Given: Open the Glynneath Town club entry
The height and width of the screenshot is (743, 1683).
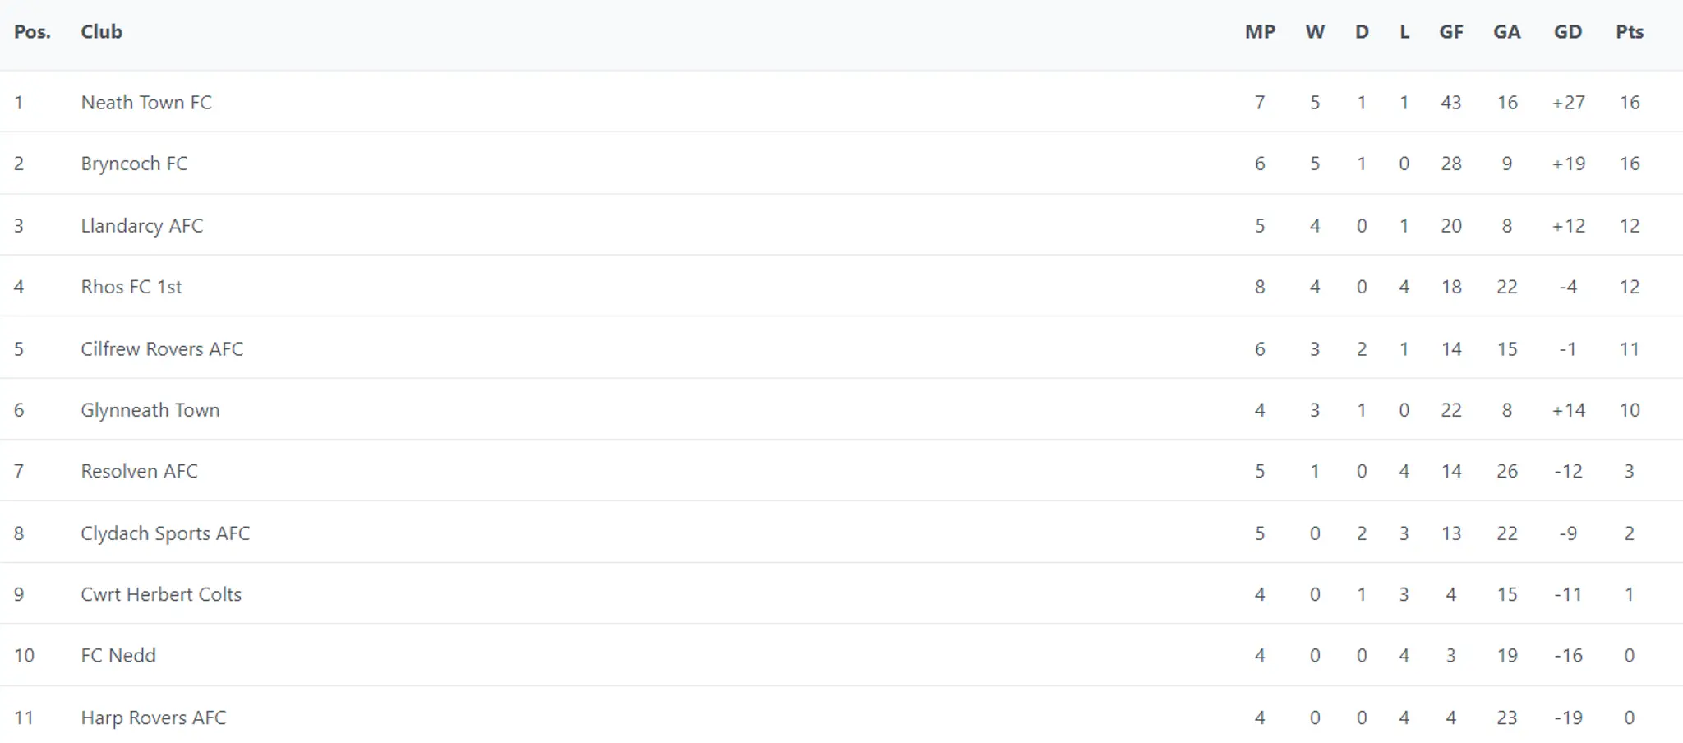Looking at the screenshot, I should pos(150,410).
